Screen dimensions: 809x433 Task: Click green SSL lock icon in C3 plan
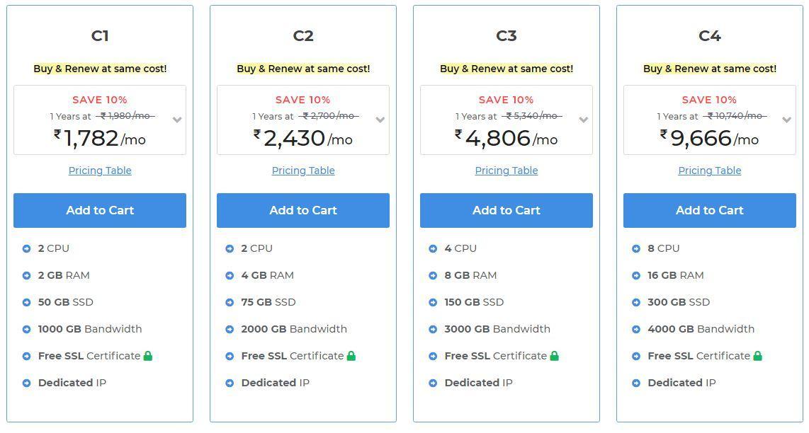(x=555, y=356)
